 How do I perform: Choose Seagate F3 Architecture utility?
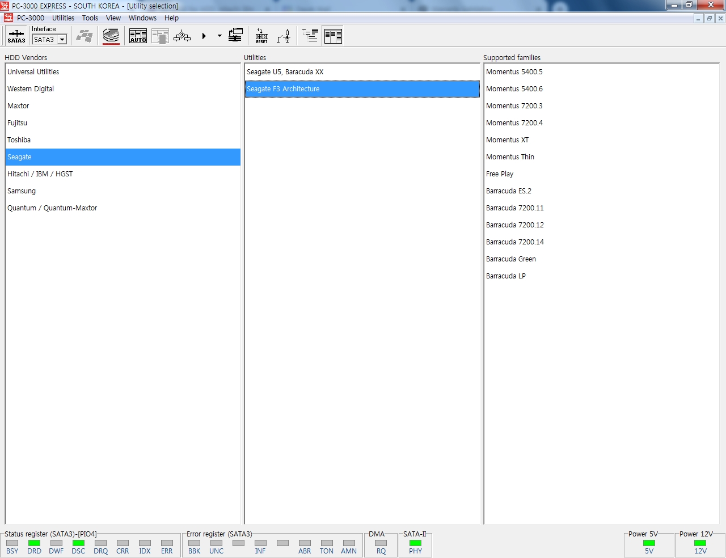tap(362, 89)
